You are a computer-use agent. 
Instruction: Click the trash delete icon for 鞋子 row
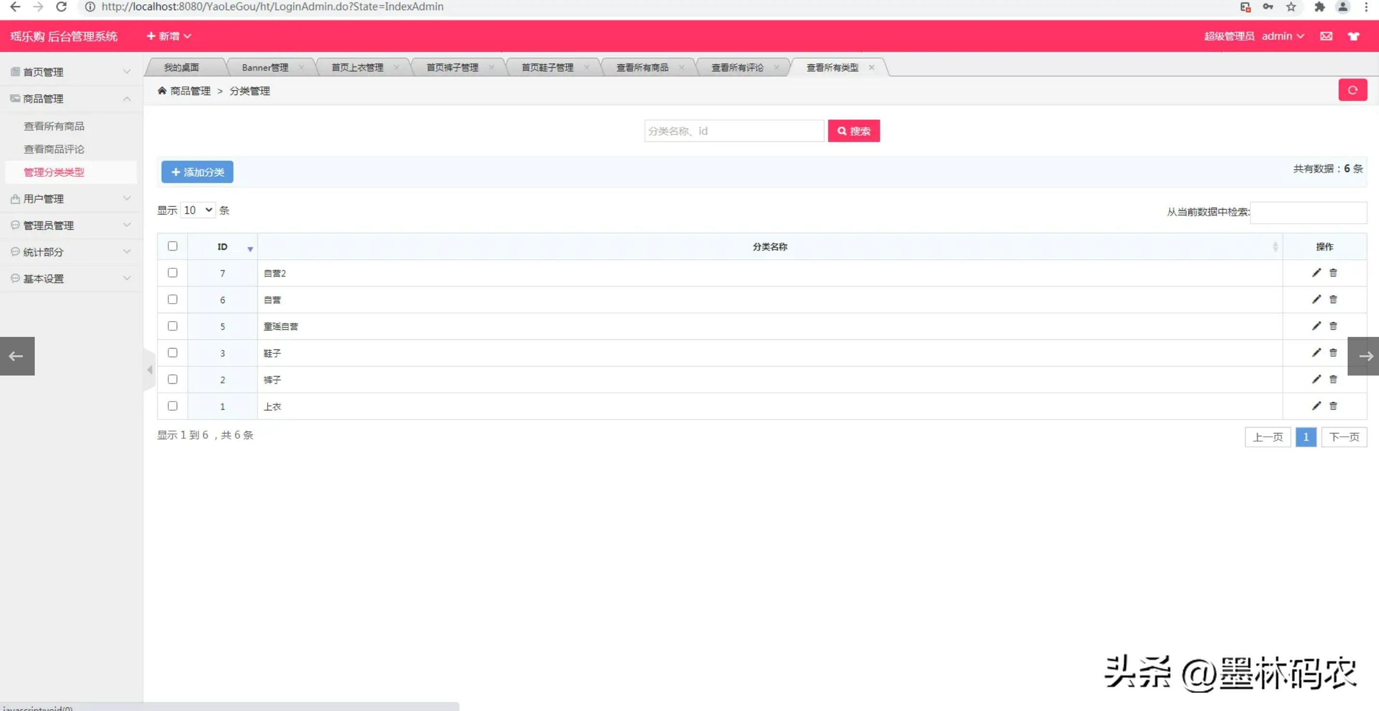point(1333,352)
